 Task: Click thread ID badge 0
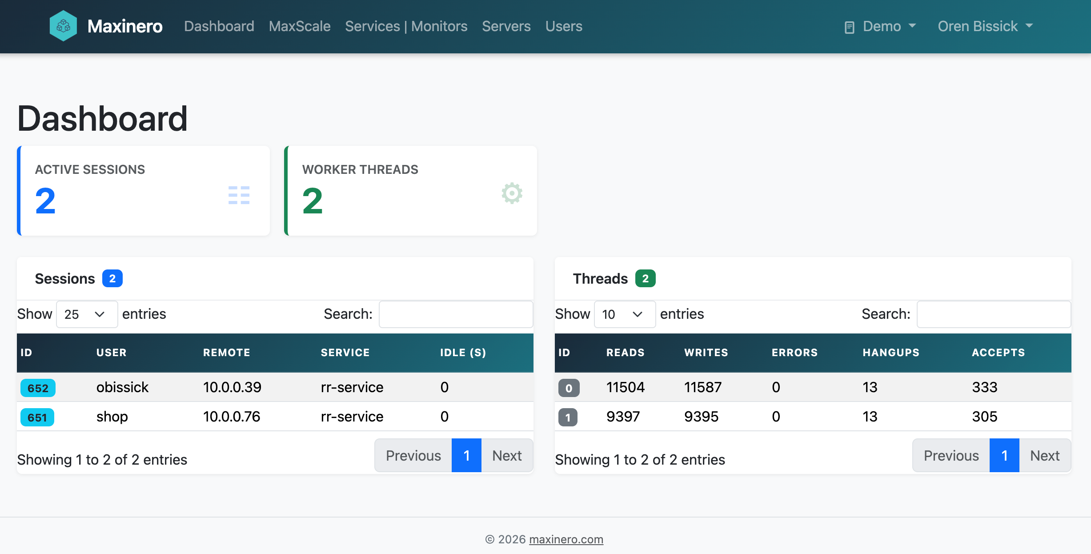point(569,388)
